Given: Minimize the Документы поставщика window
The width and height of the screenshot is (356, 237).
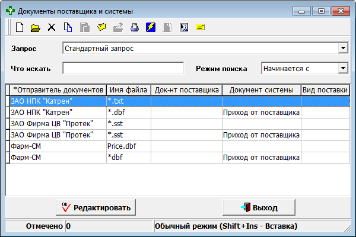Looking at the screenshot, I should tap(301, 11).
